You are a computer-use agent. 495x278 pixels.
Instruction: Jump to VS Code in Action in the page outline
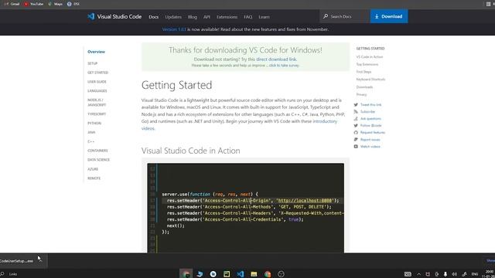click(x=370, y=56)
